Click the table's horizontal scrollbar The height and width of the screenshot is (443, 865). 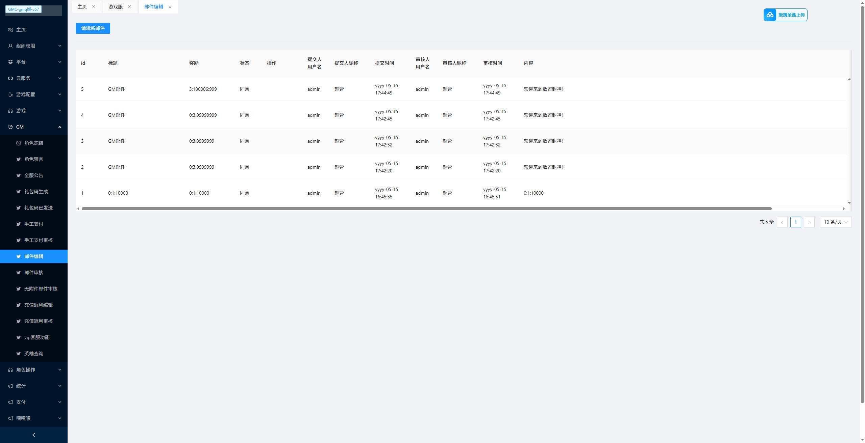[426, 209]
